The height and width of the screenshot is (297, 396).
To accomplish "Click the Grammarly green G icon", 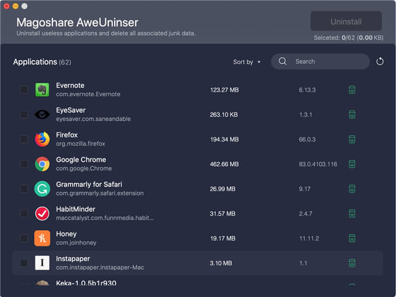I will pos(42,189).
